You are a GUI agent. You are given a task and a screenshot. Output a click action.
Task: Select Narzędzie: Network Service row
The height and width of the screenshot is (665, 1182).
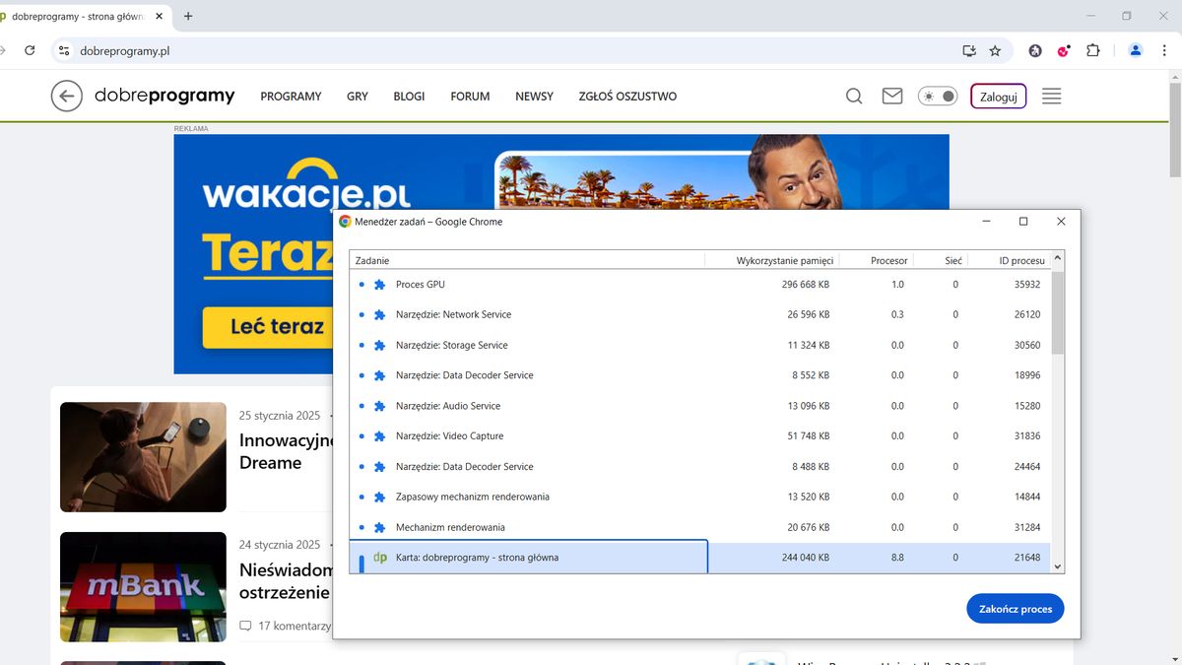700,314
